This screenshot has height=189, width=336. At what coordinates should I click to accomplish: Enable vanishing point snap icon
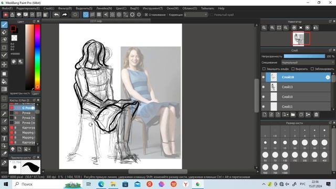click(x=106, y=15)
